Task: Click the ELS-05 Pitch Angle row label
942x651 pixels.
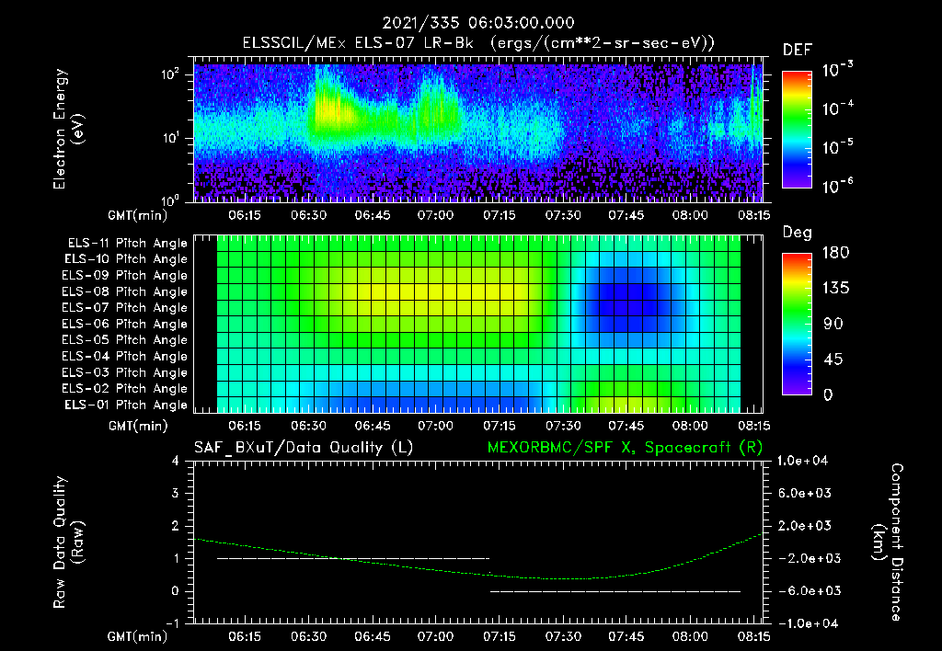Action: coord(125,340)
